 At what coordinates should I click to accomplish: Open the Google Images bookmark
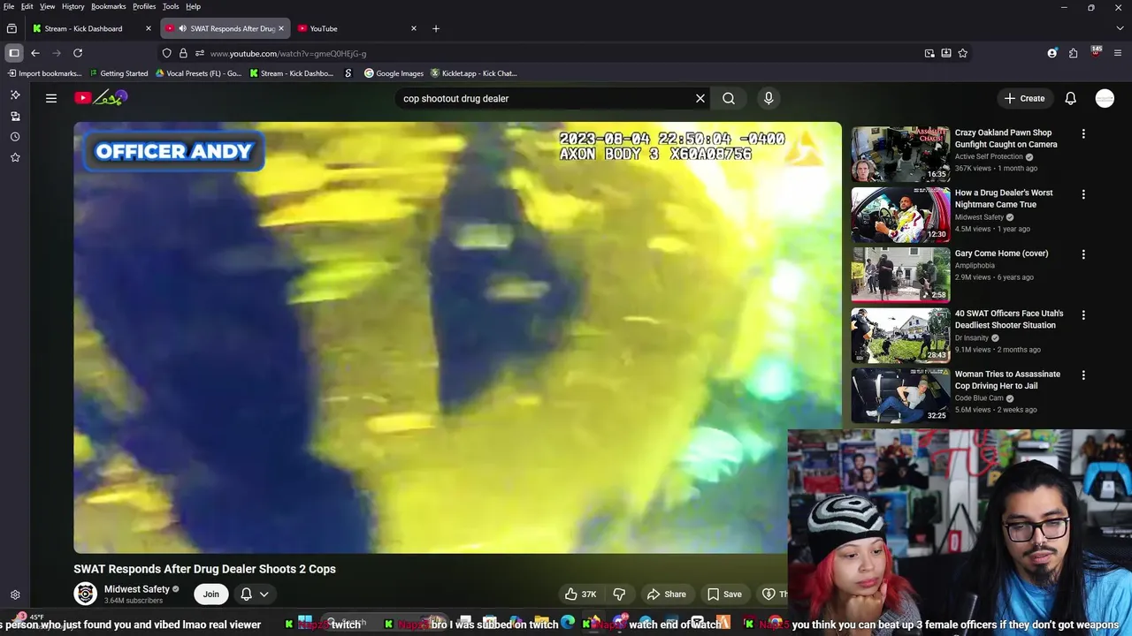[394, 73]
